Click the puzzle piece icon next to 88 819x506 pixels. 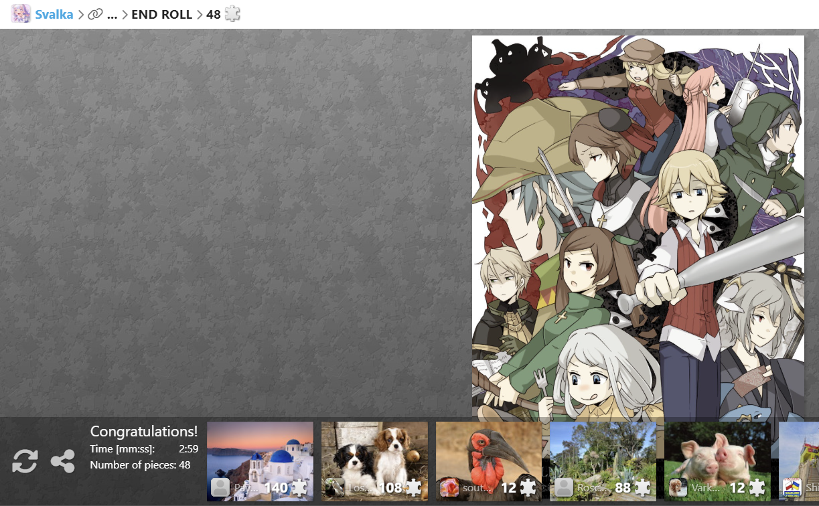(643, 488)
